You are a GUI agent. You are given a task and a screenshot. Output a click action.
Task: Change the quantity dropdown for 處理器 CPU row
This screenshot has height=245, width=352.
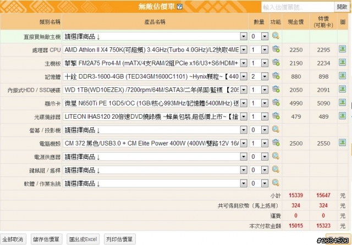[x=259, y=50]
